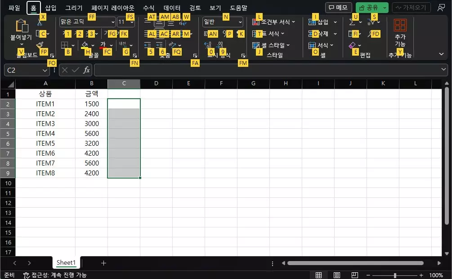Toggle top vertical alignment
The height and width of the screenshot is (279, 452).
148,22
